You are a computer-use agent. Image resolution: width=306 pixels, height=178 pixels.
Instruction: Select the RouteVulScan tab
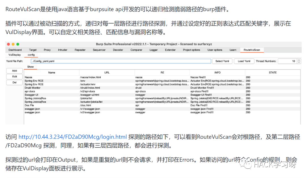point(252,50)
